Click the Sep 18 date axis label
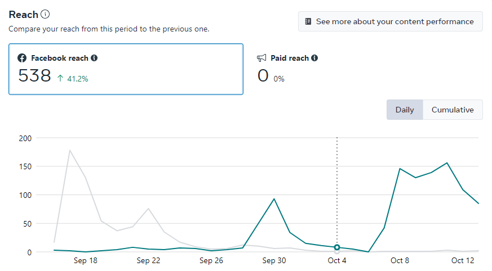 point(86,260)
